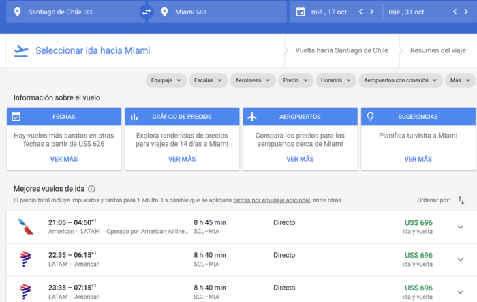Swap origin and destination airports
This screenshot has height=302, width=477.
point(146,12)
